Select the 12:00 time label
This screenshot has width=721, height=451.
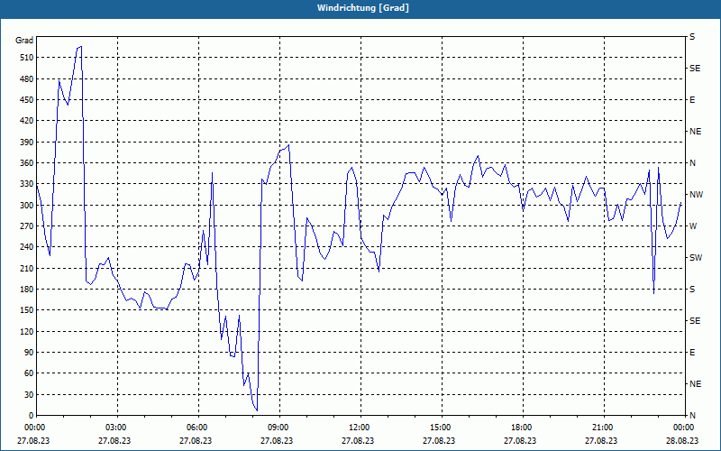point(360,427)
